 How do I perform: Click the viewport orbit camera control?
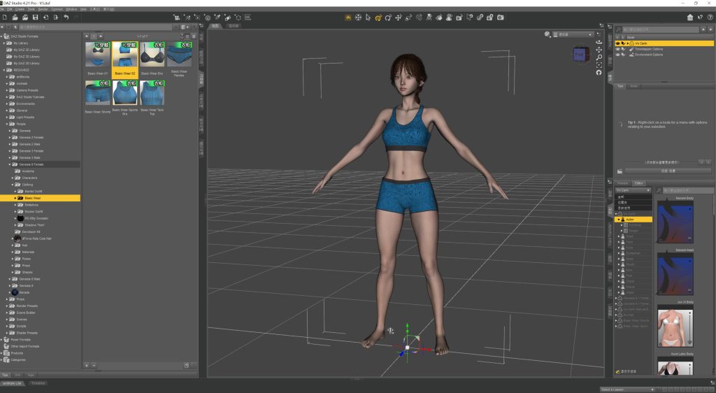599,41
